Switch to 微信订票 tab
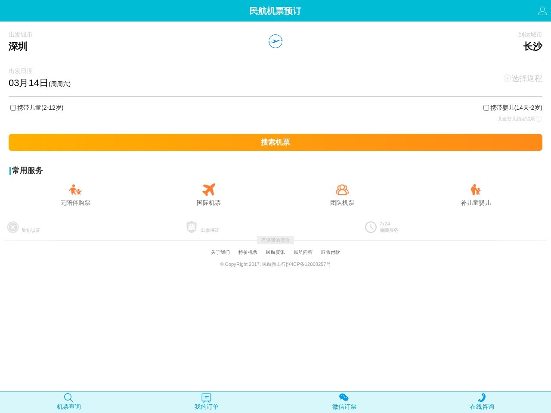551x413 pixels. coord(344,402)
